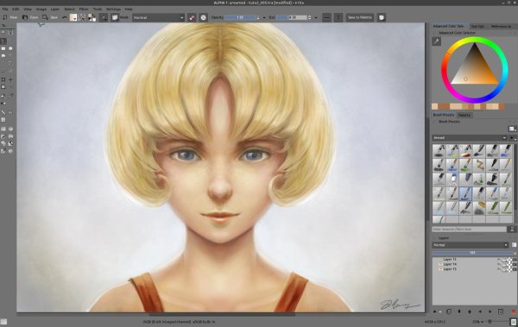The image size is (518, 327).
Task: Select the highlighted blue brush preset thumbnail
Action: (x=465, y=193)
